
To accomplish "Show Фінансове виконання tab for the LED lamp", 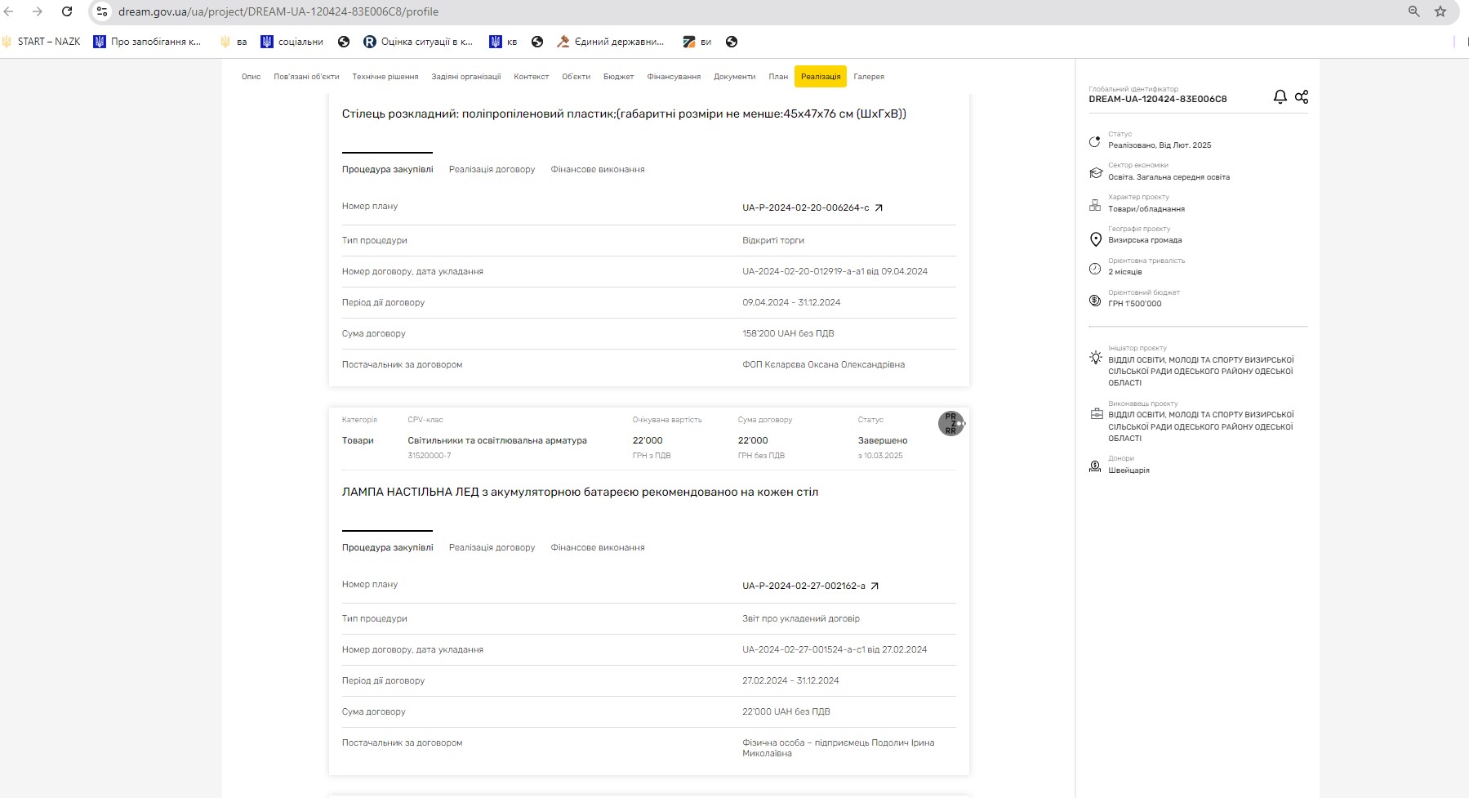I will coord(597,547).
